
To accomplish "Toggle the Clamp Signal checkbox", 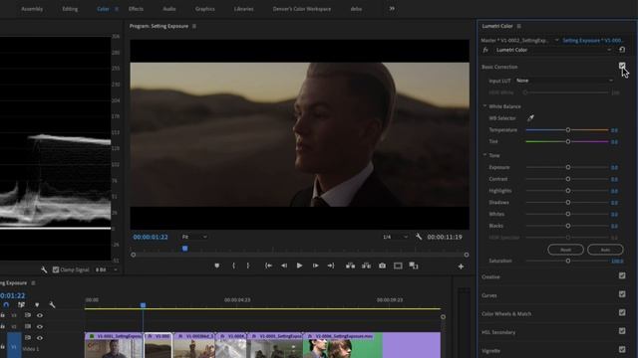I will coord(56,269).
